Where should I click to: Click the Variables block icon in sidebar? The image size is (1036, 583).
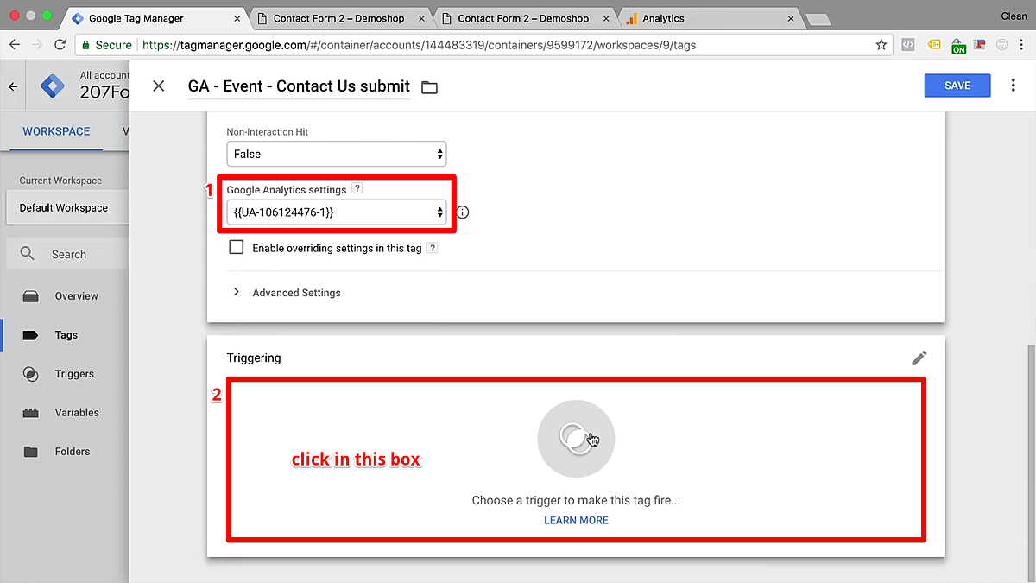30,413
